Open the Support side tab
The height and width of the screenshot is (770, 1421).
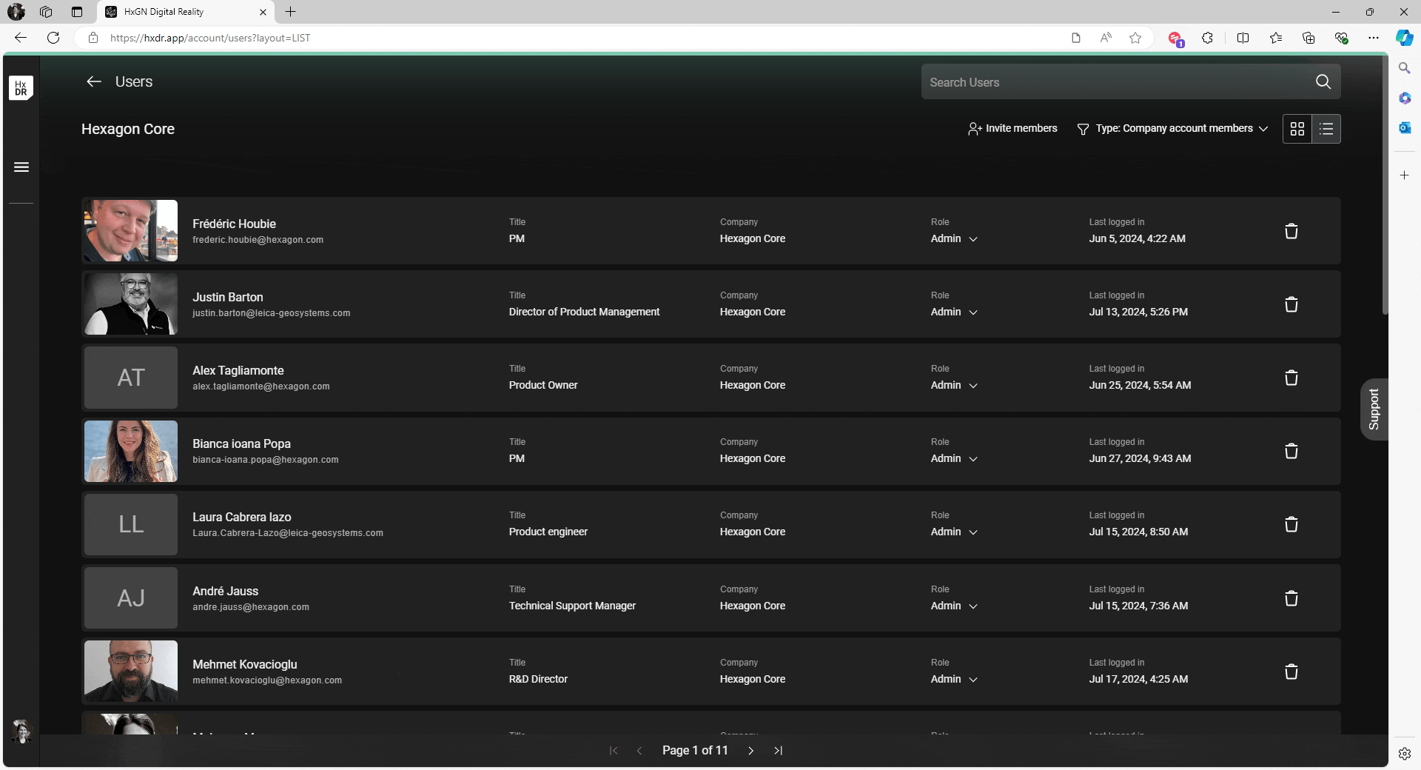click(x=1374, y=409)
